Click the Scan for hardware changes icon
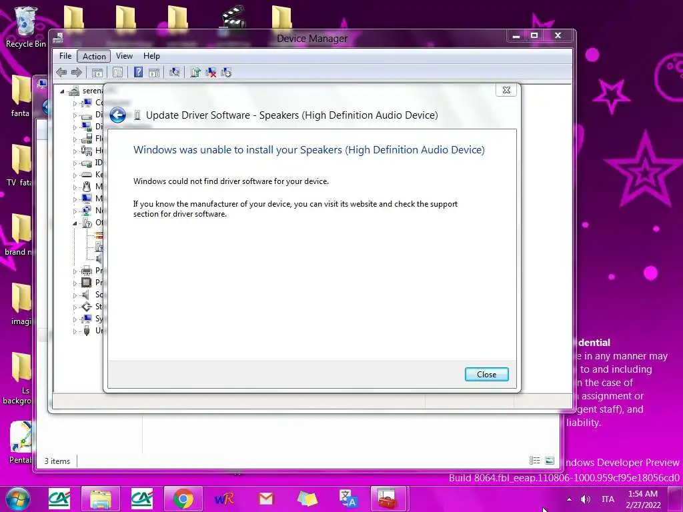This screenshot has width=683, height=512. tap(175, 72)
